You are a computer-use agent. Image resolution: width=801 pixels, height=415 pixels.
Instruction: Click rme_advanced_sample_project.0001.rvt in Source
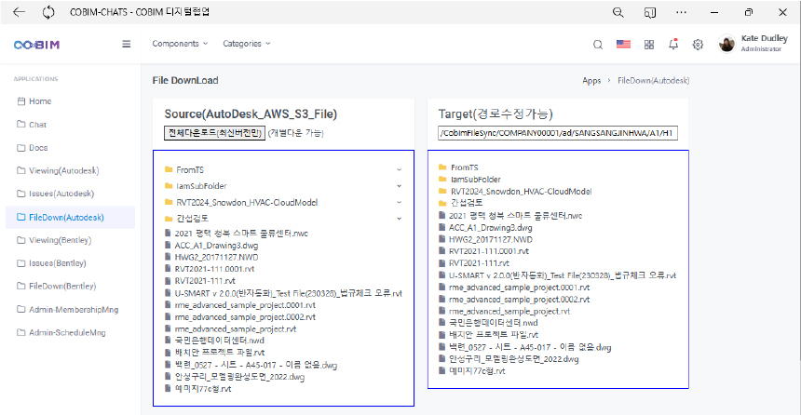click(x=245, y=305)
